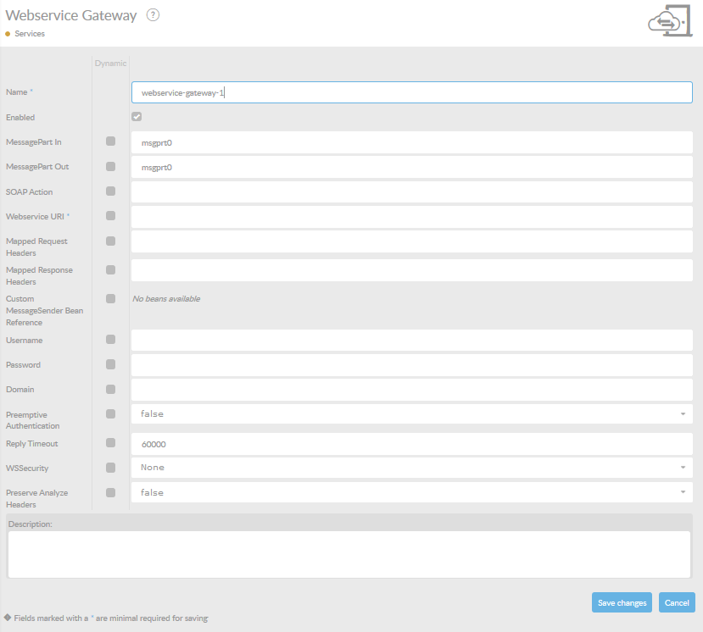Click the Reply Timeout field showing 60000
703x632 pixels.
(x=412, y=444)
